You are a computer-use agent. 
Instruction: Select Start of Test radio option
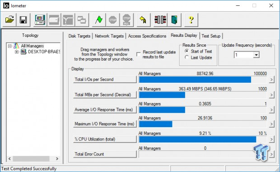click(x=187, y=51)
